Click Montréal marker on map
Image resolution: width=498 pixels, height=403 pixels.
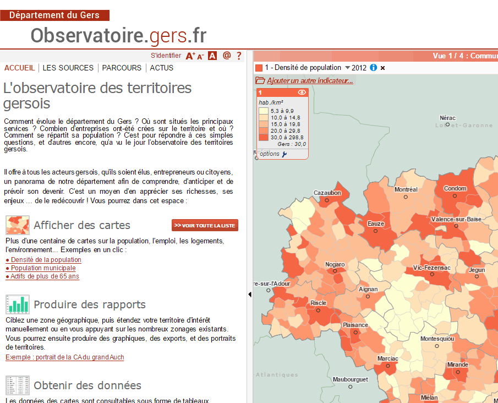(x=406, y=197)
